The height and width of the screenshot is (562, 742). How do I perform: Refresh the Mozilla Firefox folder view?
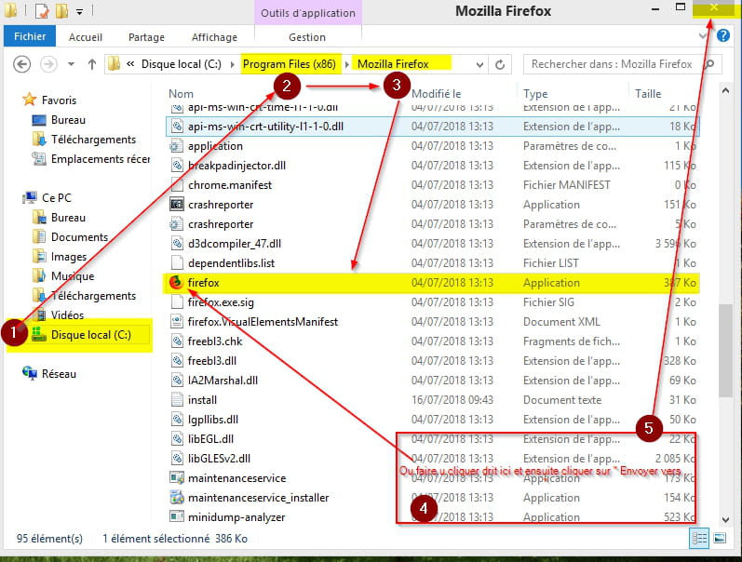[x=500, y=64]
